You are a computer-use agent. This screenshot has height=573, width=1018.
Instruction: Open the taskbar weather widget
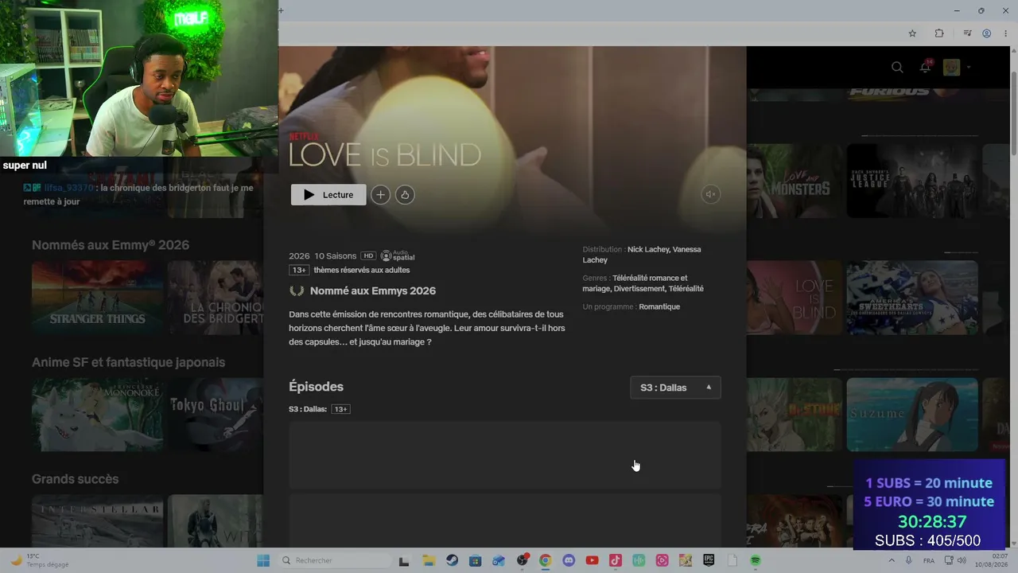[x=40, y=560]
